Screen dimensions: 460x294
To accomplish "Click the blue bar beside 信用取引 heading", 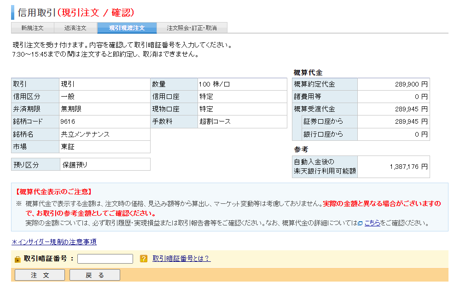I will 13,12.
